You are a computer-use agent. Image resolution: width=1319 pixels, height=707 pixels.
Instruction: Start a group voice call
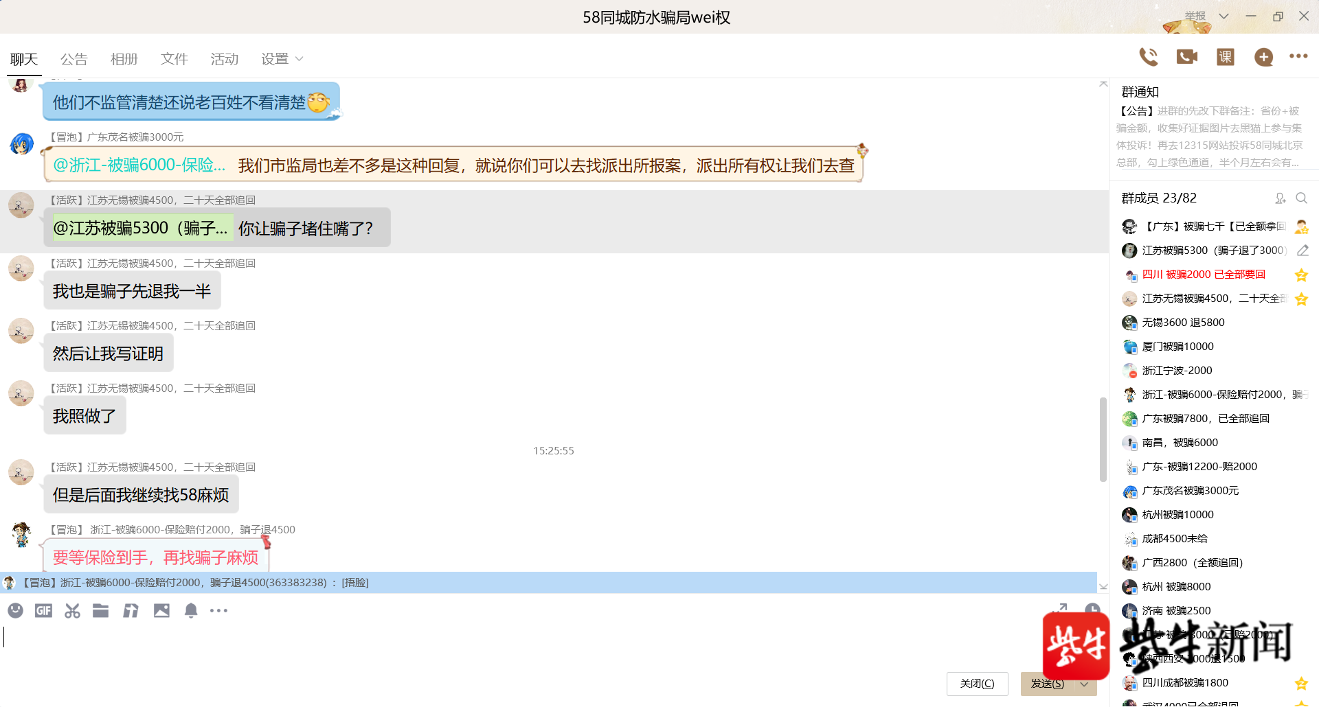(x=1149, y=57)
